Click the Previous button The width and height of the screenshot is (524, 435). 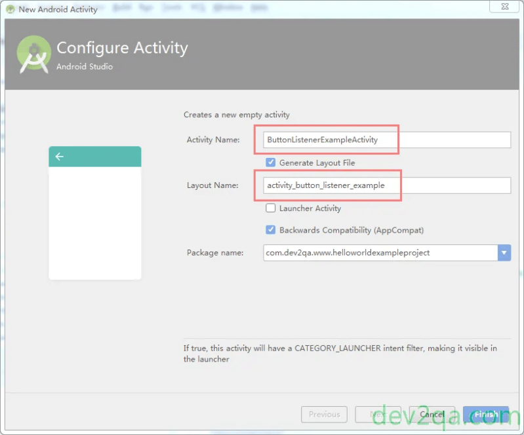tap(324, 414)
